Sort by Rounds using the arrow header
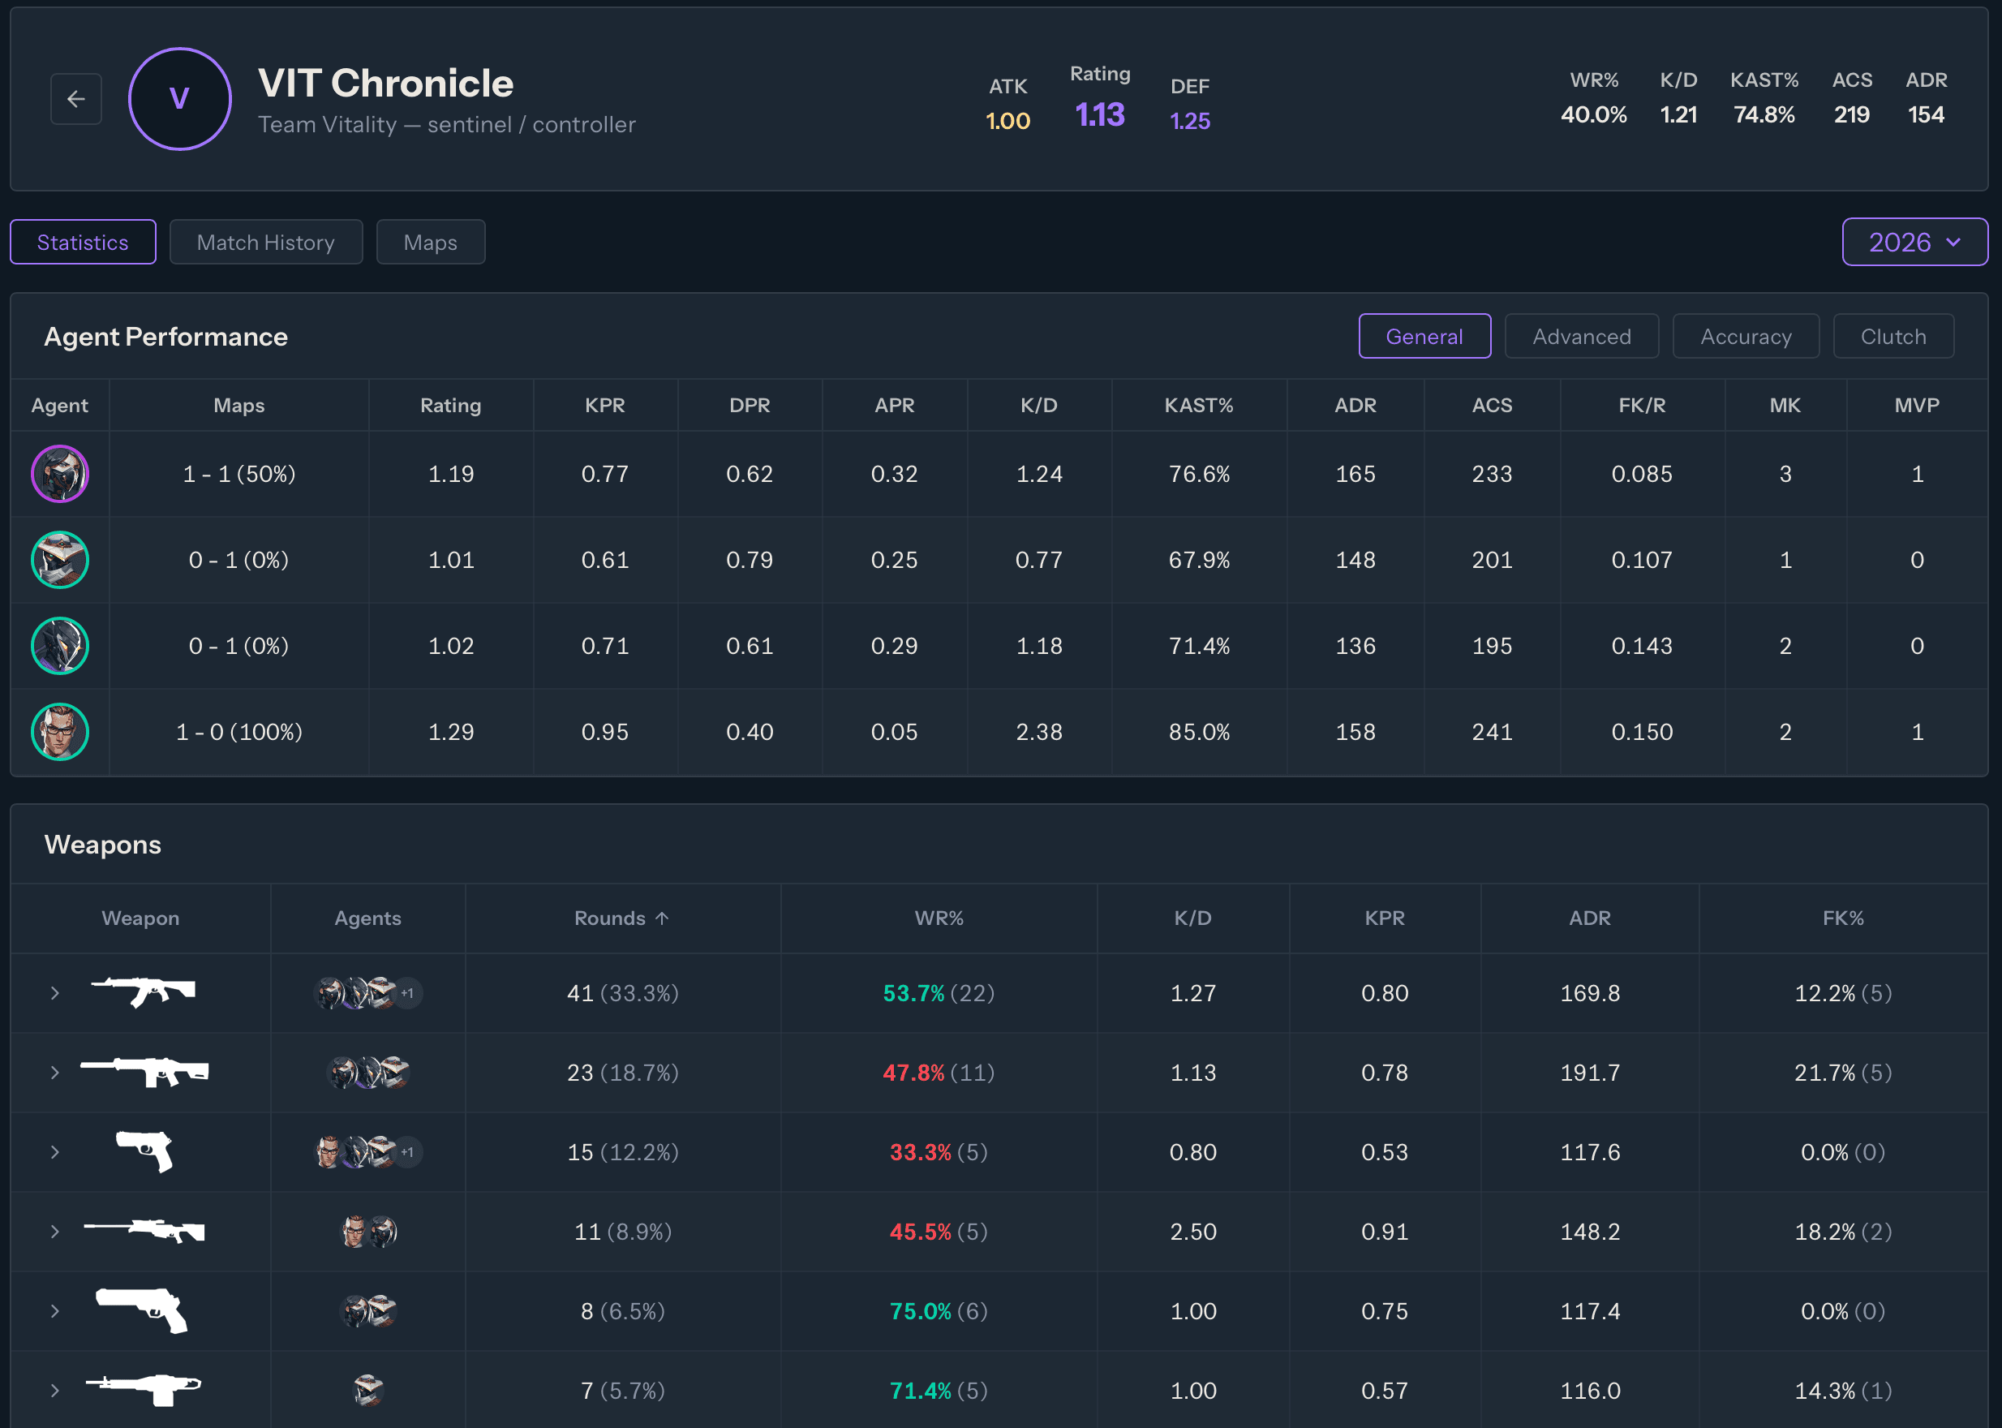The image size is (2002, 1428). click(x=621, y=918)
